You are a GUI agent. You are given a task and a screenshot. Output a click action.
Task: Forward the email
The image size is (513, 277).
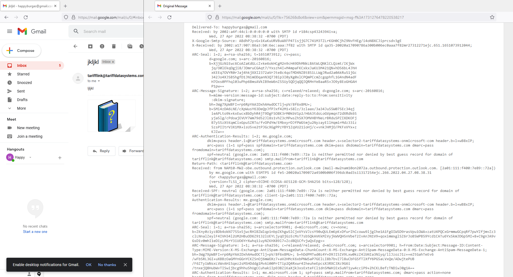click(x=131, y=151)
